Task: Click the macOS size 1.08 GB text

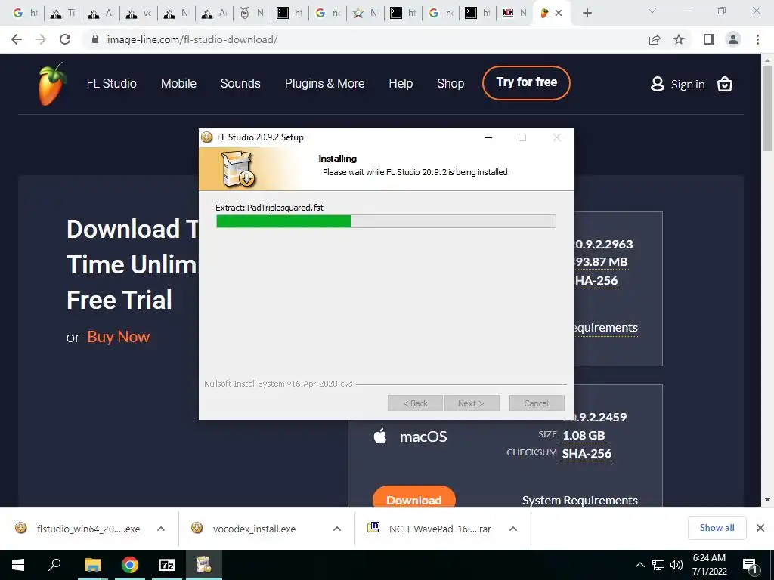Action: click(x=584, y=436)
